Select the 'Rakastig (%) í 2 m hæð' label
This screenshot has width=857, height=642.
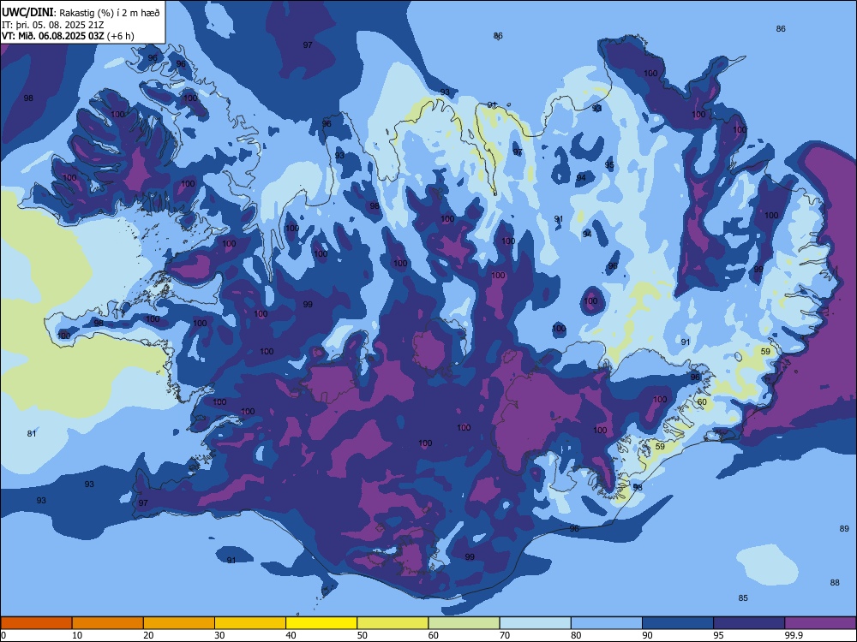tap(110, 13)
